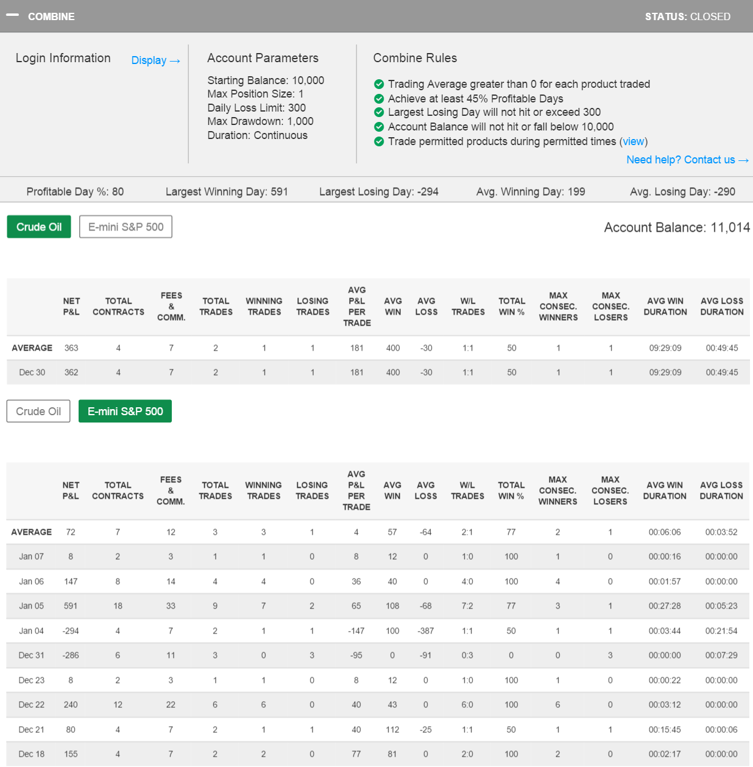753x767 pixels.
Task: Click the green E-mini S&P 500 tab
Action: point(125,412)
